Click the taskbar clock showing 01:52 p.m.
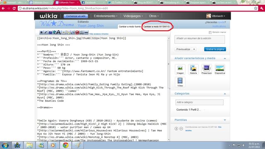This screenshot has height=149, width=265. point(254,145)
